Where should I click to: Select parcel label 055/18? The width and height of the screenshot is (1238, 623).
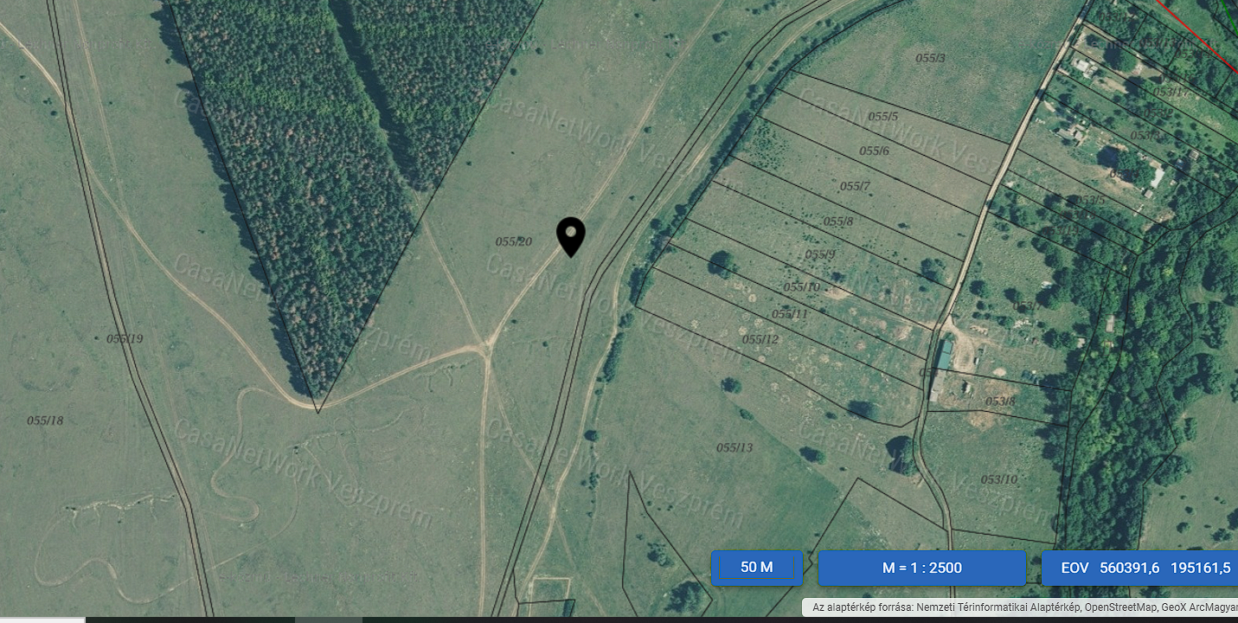pos(45,421)
